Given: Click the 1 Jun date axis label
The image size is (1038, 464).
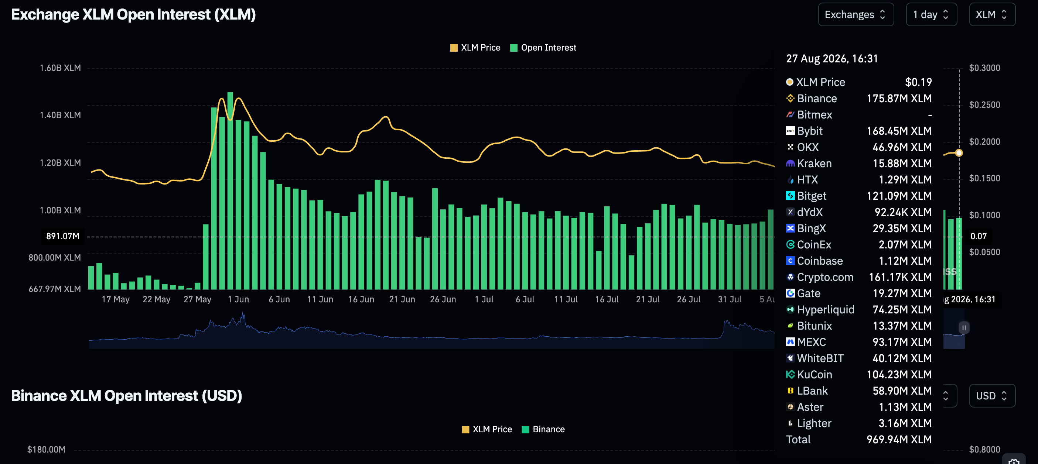Looking at the screenshot, I should pyautogui.click(x=238, y=299).
